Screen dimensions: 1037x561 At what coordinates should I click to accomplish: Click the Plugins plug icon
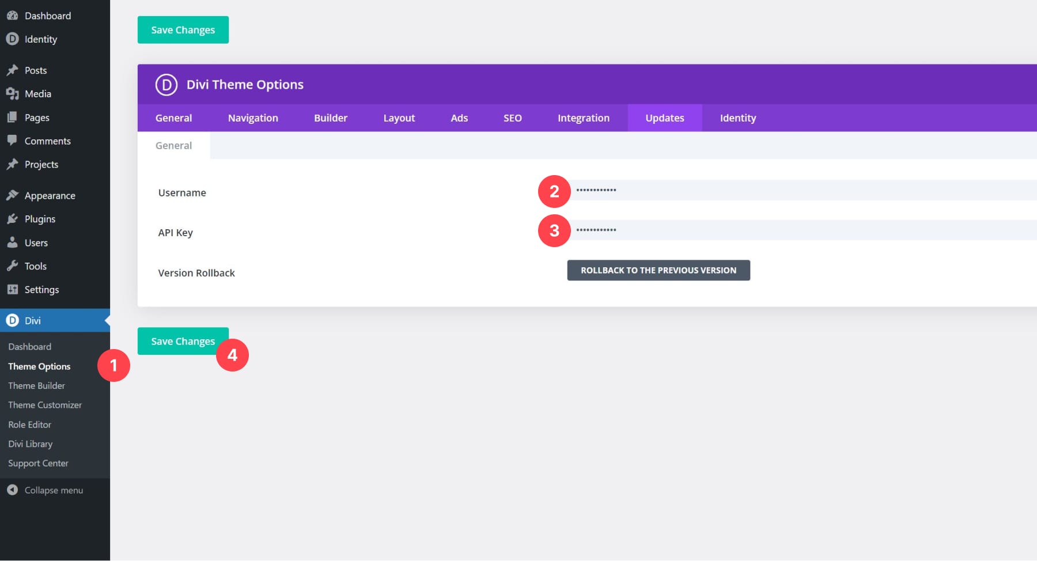click(12, 219)
